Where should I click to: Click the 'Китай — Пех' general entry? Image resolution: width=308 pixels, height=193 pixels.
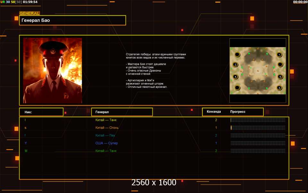coord(105,135)
